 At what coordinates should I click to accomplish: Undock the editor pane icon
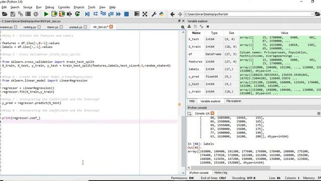click(x=179, y=21)
